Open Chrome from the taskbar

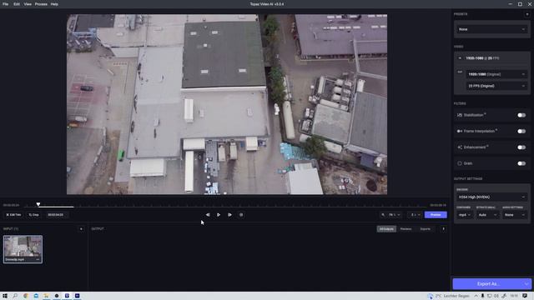point(26,296)
